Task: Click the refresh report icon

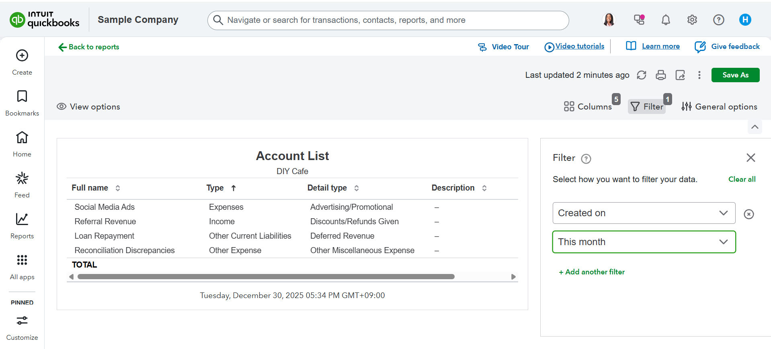Action: tap(641, 75)
